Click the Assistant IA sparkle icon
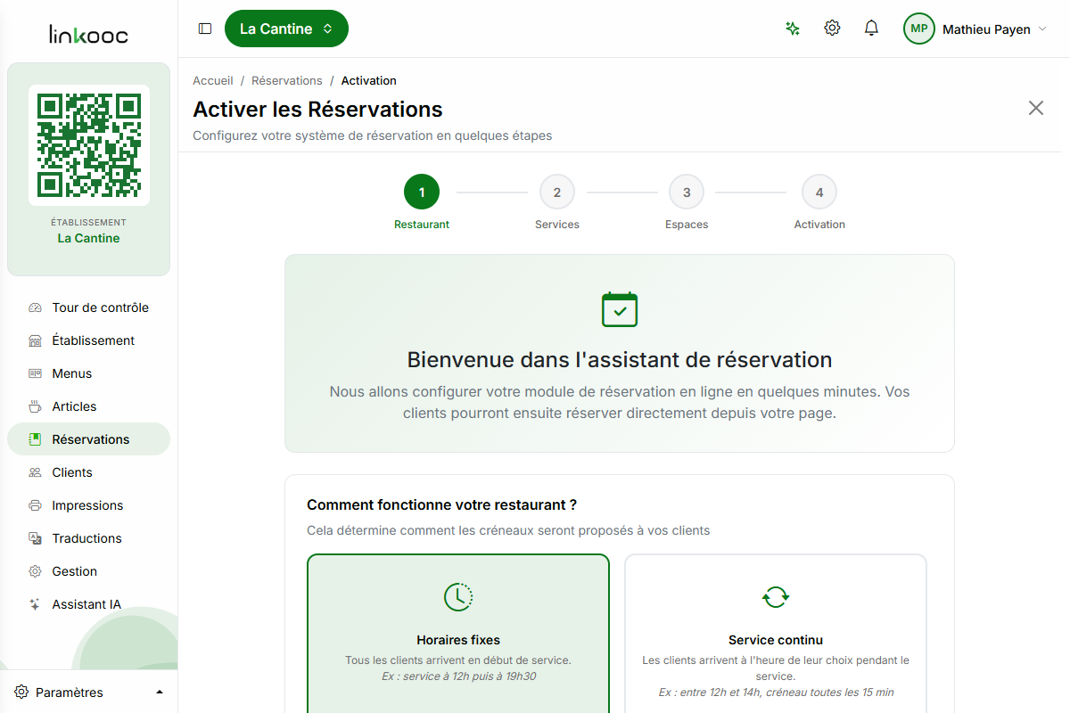 (x=35, y=604)
